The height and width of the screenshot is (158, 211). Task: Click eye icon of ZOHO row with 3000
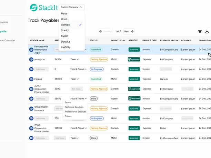[31, 89]
